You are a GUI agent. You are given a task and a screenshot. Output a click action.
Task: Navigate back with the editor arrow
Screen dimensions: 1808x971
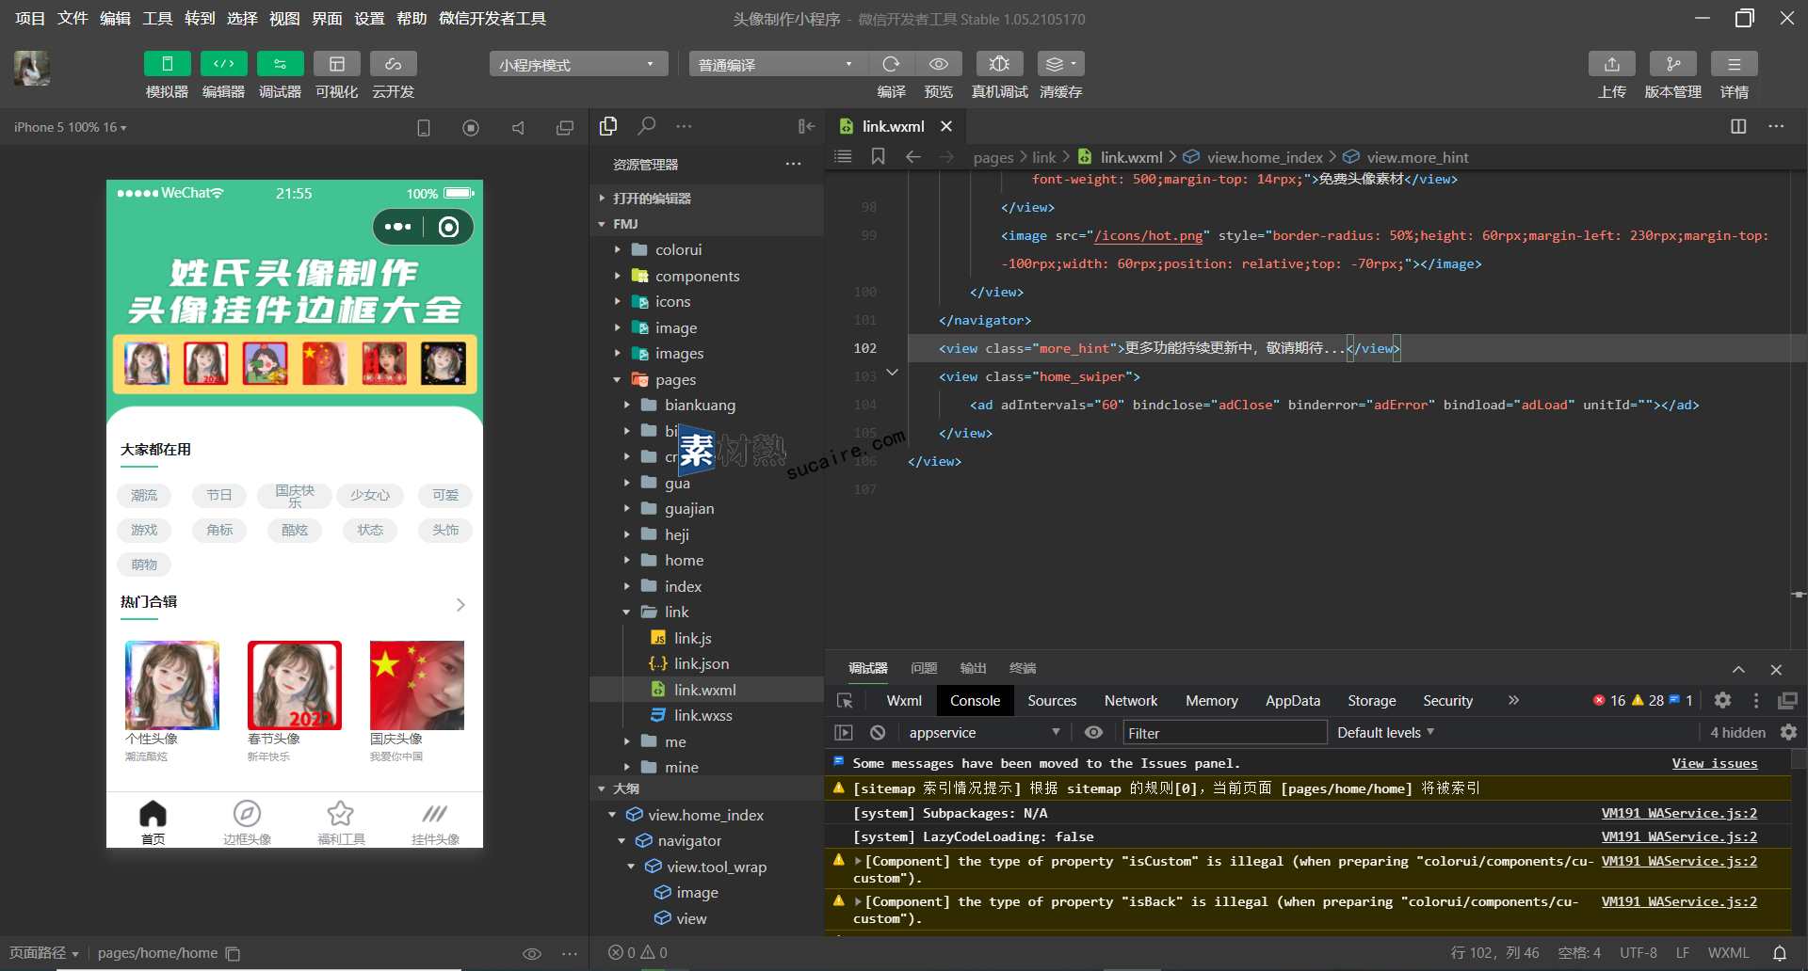(x=912, y=156)
